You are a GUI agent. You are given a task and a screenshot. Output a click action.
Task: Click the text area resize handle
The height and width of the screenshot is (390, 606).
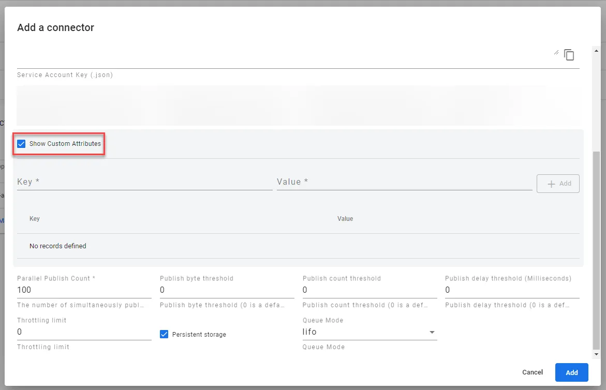click(556, 53)
